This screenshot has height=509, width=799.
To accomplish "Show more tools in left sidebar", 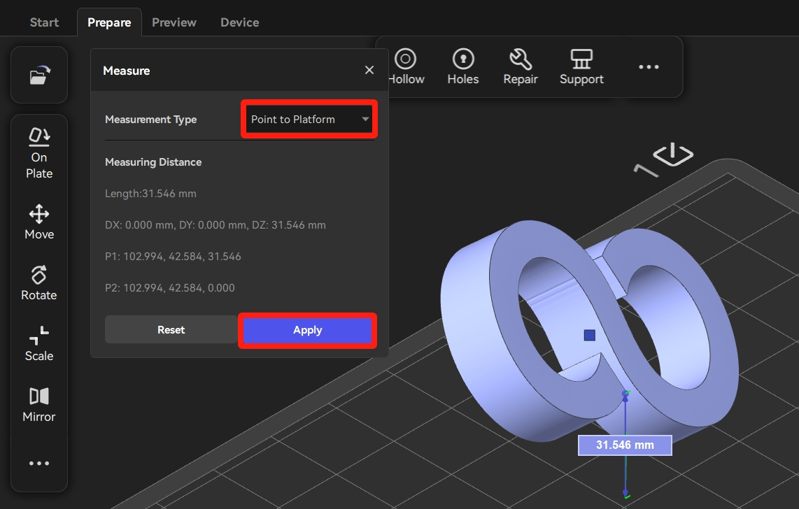I will (x=39, y=464).
